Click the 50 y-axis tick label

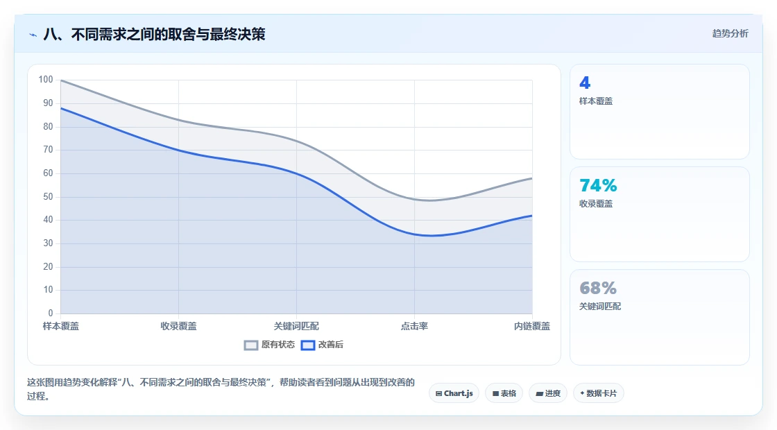[x=48, y=196]
